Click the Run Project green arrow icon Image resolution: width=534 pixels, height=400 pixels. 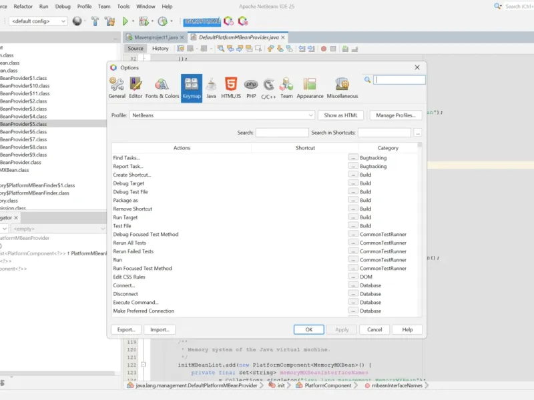click(125, 21)
